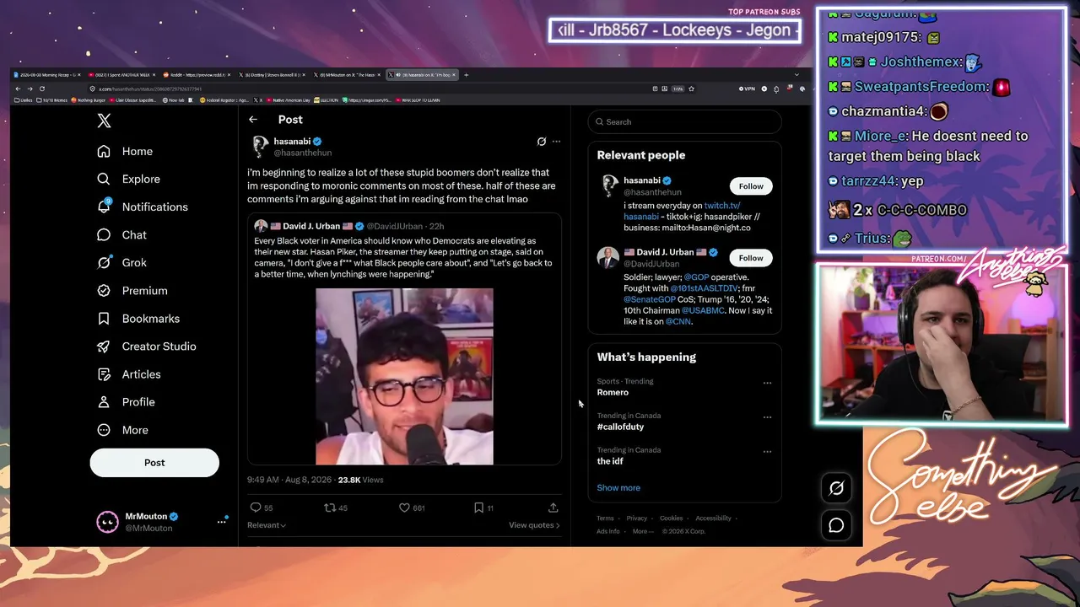Expand the More menu in sidebar
This screenshot has height=607, width=1080.
122,430
